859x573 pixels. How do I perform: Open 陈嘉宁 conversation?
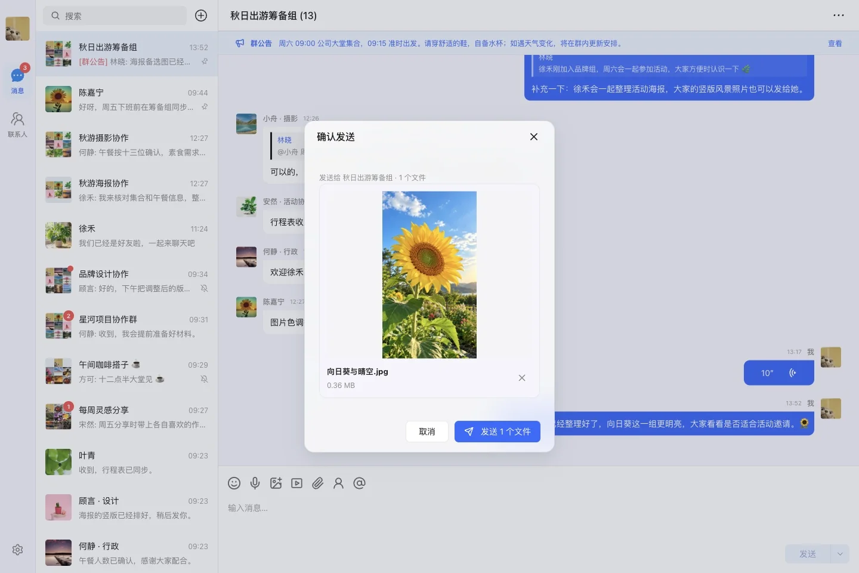point(126,99)
